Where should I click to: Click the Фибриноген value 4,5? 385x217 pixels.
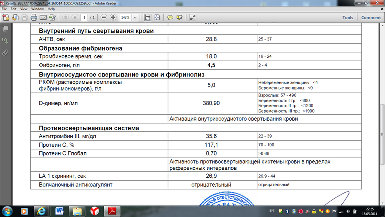211,65
